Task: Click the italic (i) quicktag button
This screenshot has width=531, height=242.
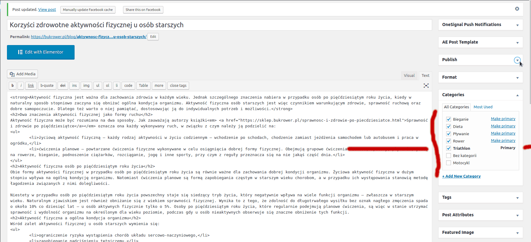Action: pos(21,86)
